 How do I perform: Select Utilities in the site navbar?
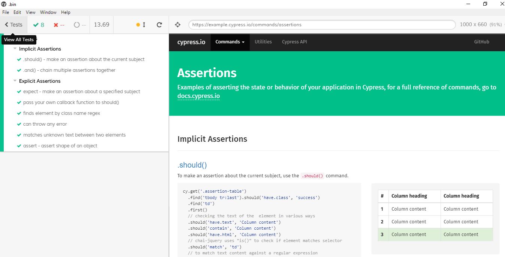pos(263,42)
